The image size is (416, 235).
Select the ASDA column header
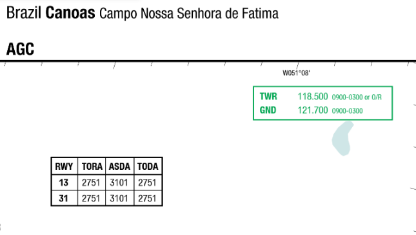pos(119,167)
